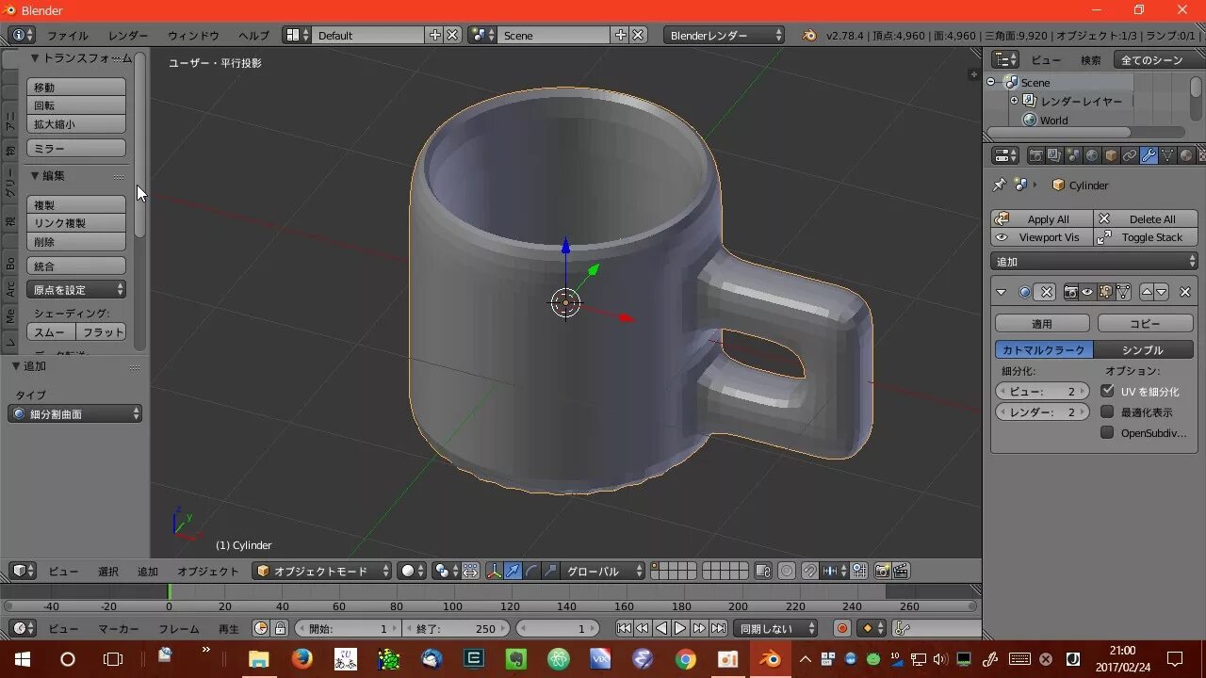Expand the render layers tree item
Image resolution: width=1206 pixels, height=678 pixels.
point(1014,101)
